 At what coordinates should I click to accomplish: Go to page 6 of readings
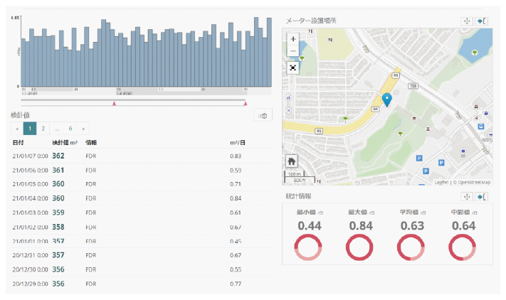70,129
